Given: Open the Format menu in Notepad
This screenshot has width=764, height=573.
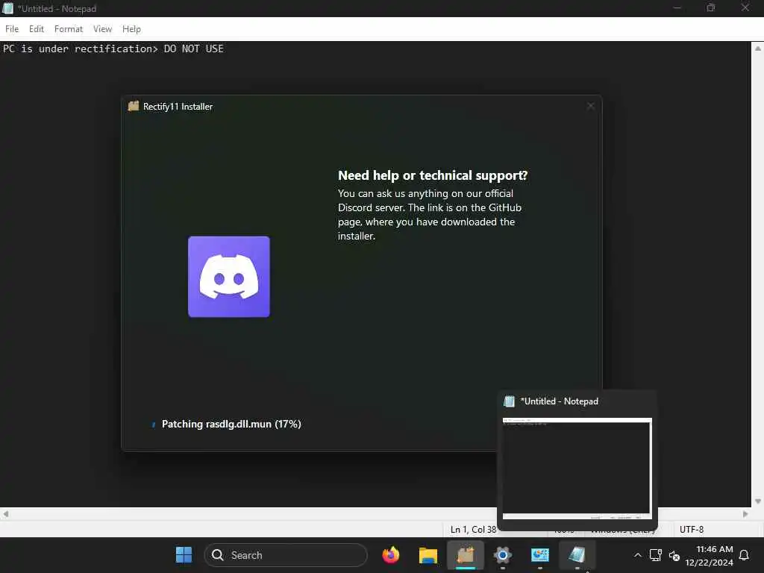Looking at the screenshot, I should click(68, 29).
